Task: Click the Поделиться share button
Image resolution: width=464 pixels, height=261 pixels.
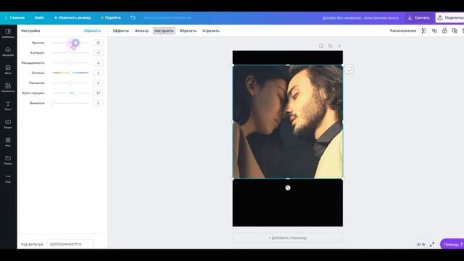Action: (x=450, y=17)
